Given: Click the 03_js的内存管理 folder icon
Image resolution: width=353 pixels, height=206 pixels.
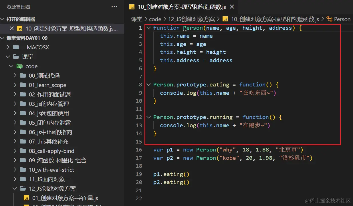Looking at the screenshot, I should [23, 104].
